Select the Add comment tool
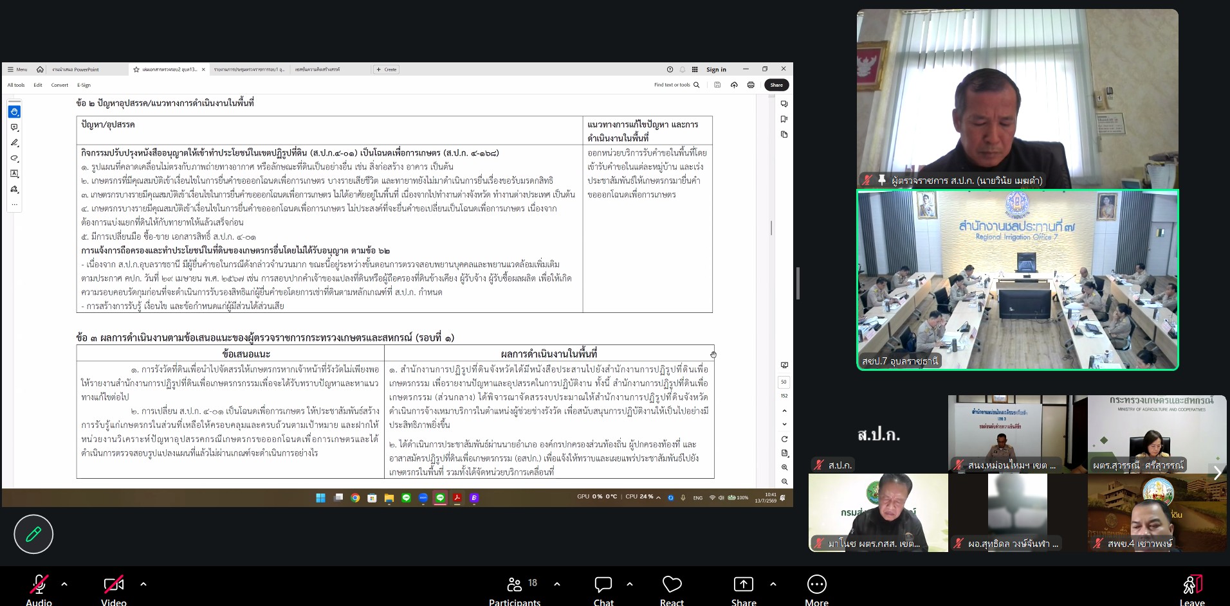 point(14,127)
